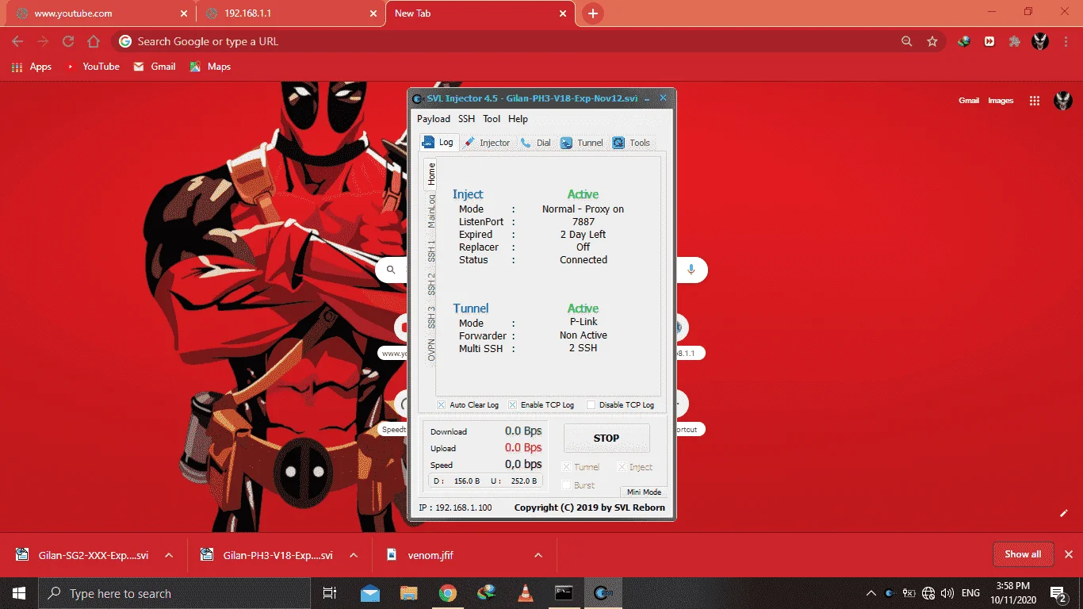Viewport: 1083px width, 609px height.
Task: Select the vertical OVPN tab
Action: click(431, 350)
